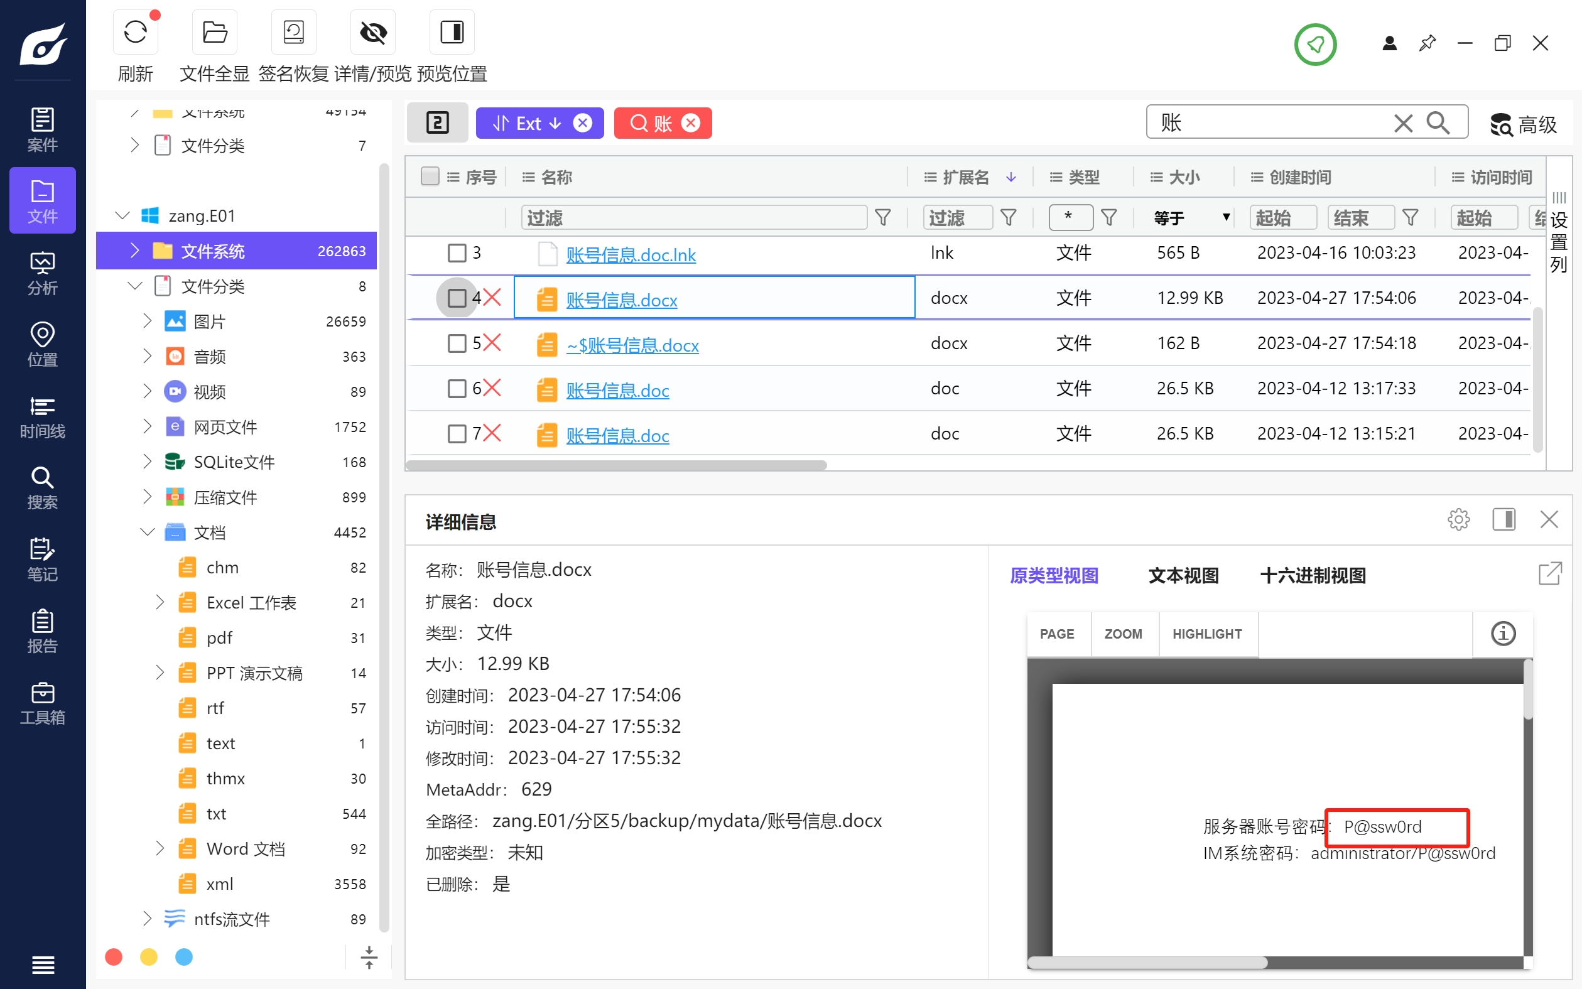
Task: Check the row 6 账号信息.doc checkbox
Action: (457, 388)
